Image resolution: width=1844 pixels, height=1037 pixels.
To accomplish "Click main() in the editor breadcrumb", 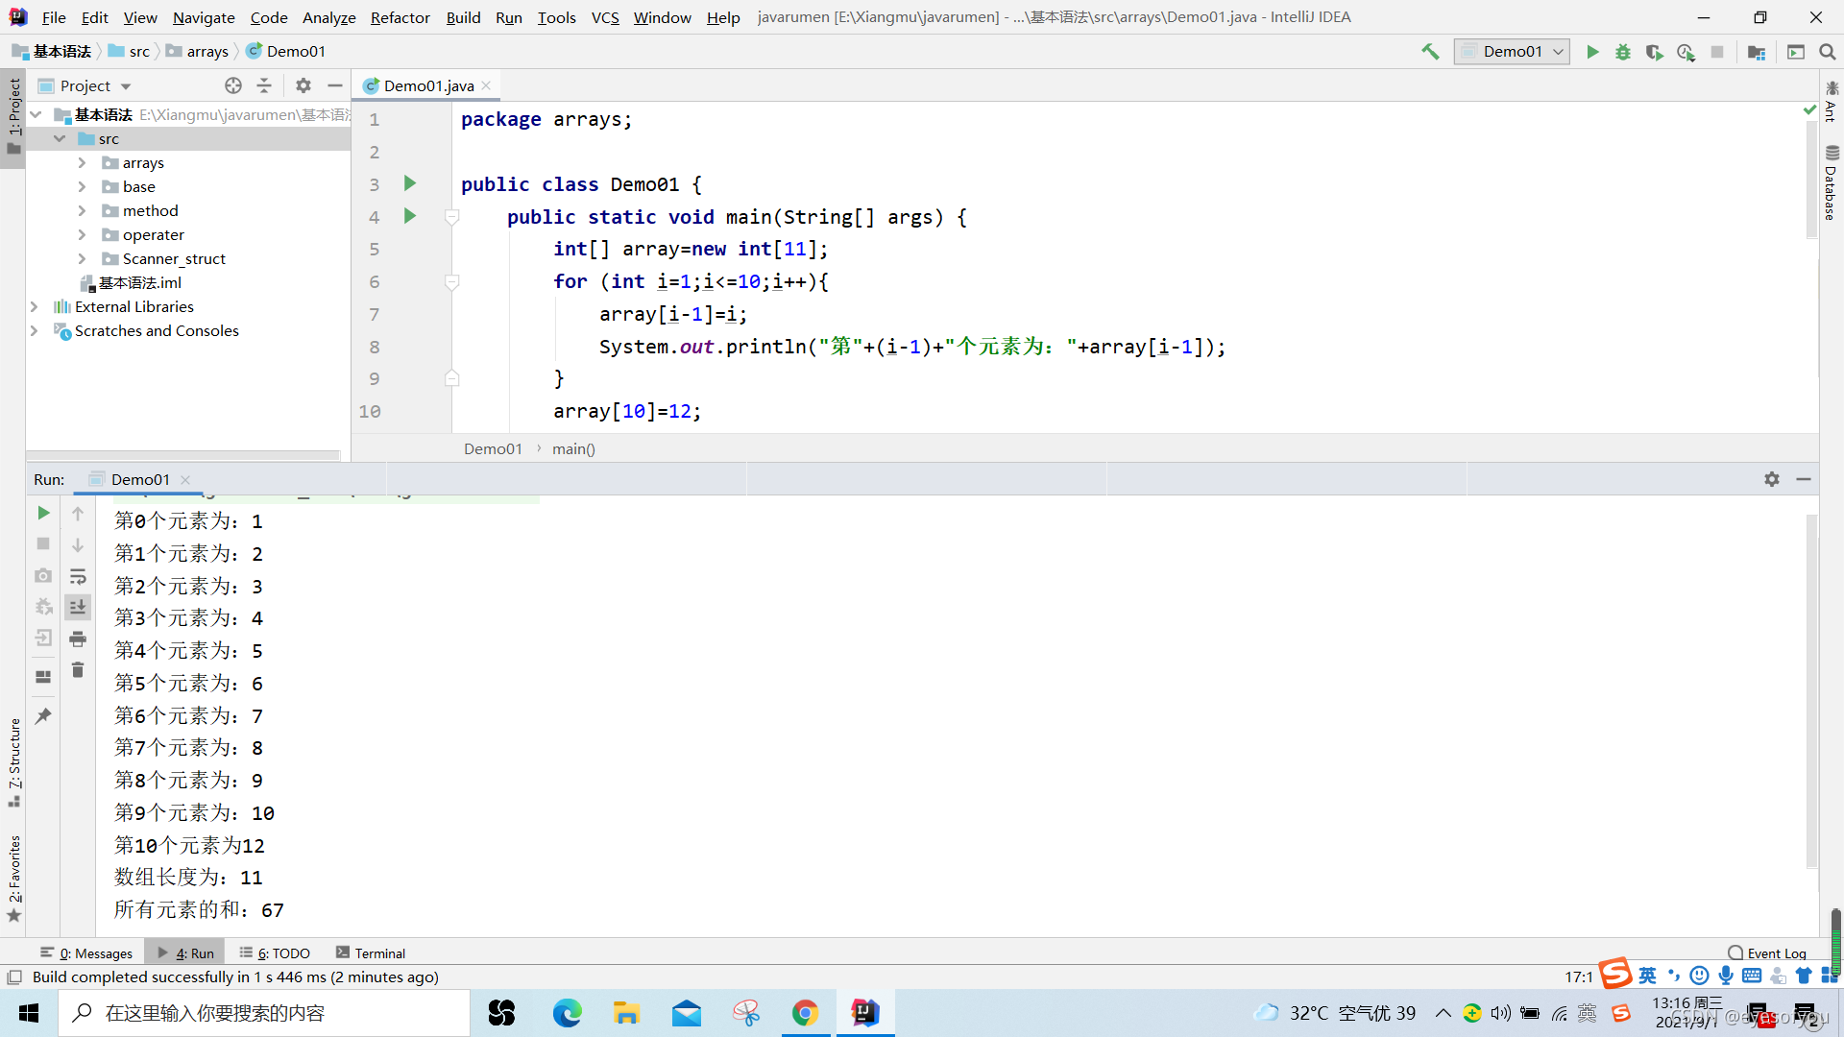I will tap(573, 448).
